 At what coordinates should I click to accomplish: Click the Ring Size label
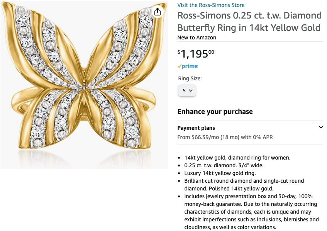pyautogui.click(x=190, y=78)
